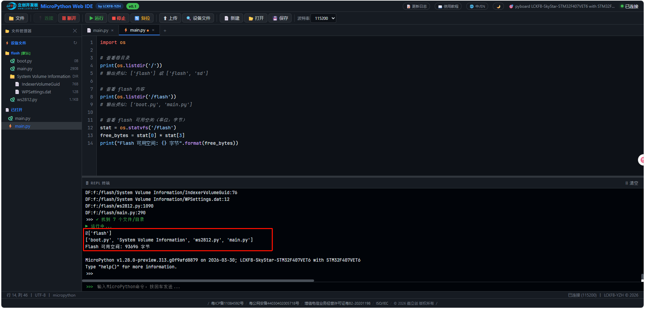The width and height of the screenshot is (645, 309).
Task: Switch language with 中/EN toggle
Action: tap(477, 6)
